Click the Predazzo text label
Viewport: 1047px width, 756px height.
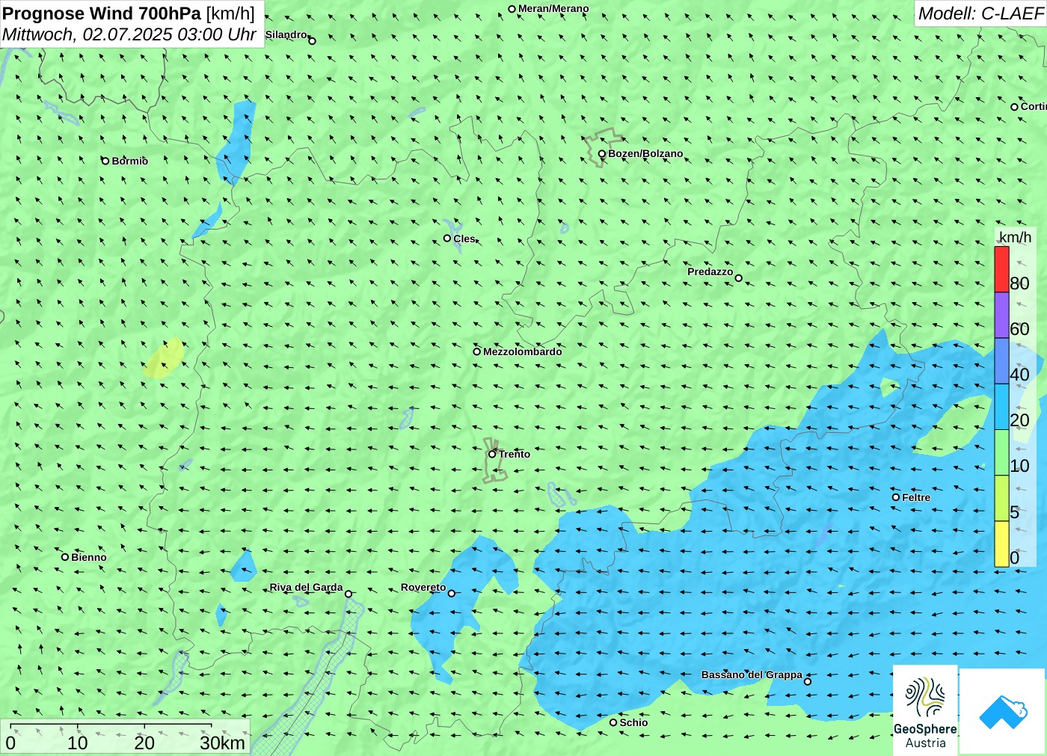click(710, 271)
